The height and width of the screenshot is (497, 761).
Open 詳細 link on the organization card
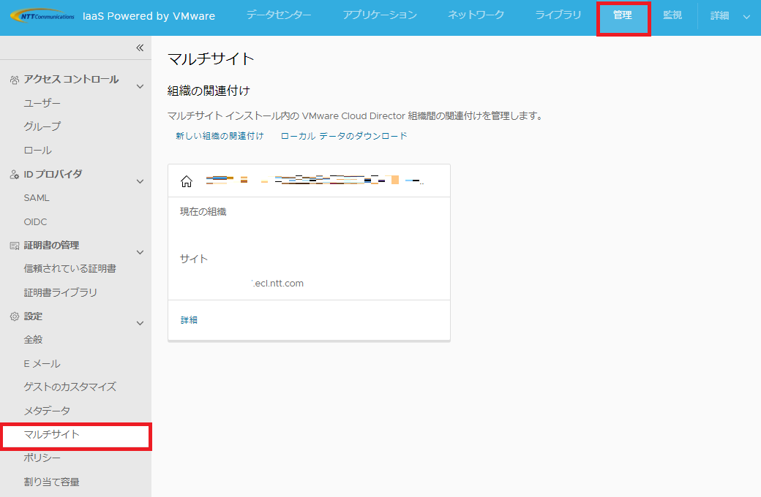tap(189, 320)
